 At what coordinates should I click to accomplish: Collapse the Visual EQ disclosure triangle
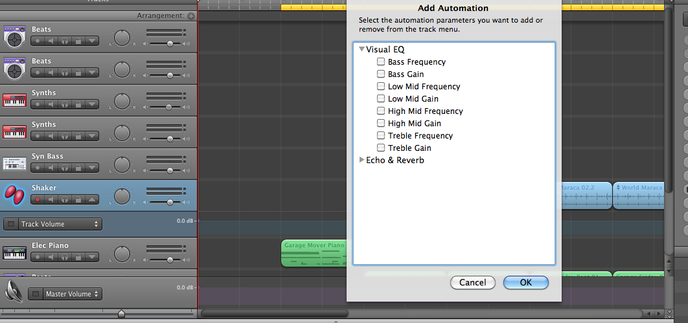point(361,50)
